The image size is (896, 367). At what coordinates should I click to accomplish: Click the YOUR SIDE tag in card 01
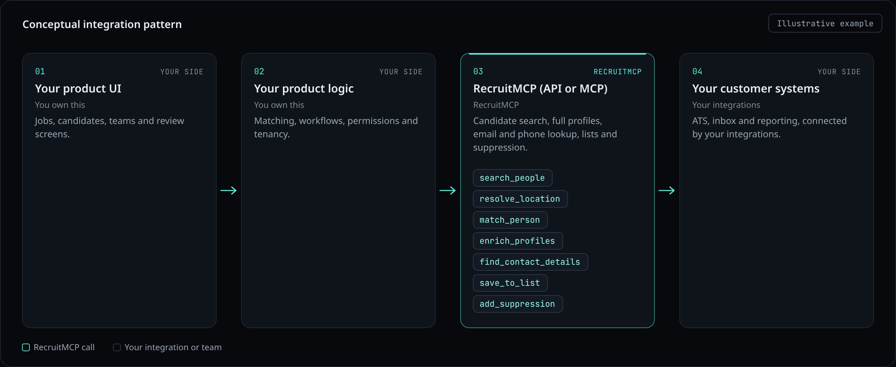(182, 72)
